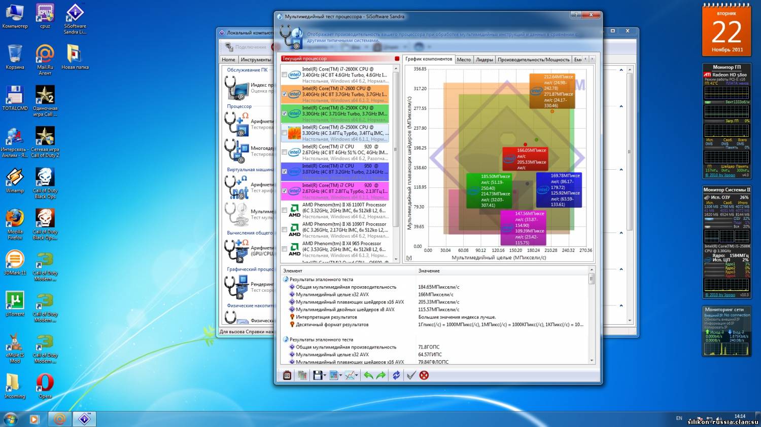Select the Корзина recycle bin icon
The image size is (761, 427).
point(15,57)
